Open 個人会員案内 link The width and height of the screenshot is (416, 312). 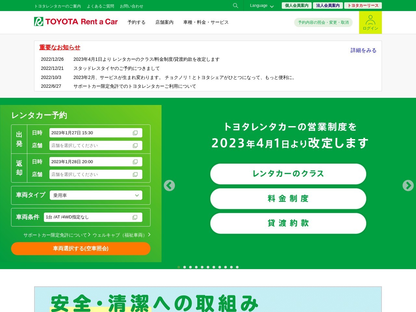297,6
